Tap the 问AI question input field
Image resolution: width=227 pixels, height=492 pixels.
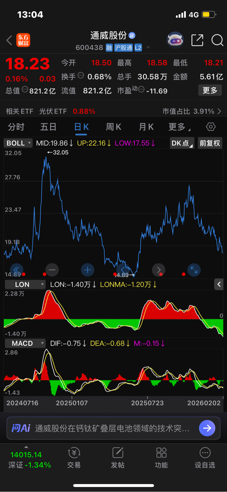[x=113, y=428]
